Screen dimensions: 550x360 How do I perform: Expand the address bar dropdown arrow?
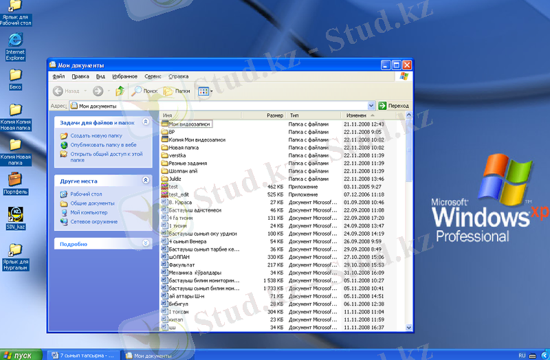pyautogui.click(x=371, y=106)
